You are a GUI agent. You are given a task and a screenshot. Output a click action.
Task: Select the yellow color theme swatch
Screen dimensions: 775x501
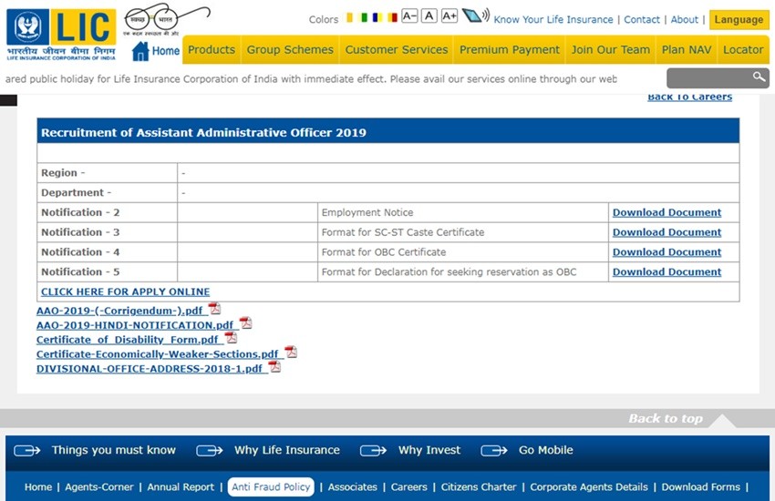(350, 17)
